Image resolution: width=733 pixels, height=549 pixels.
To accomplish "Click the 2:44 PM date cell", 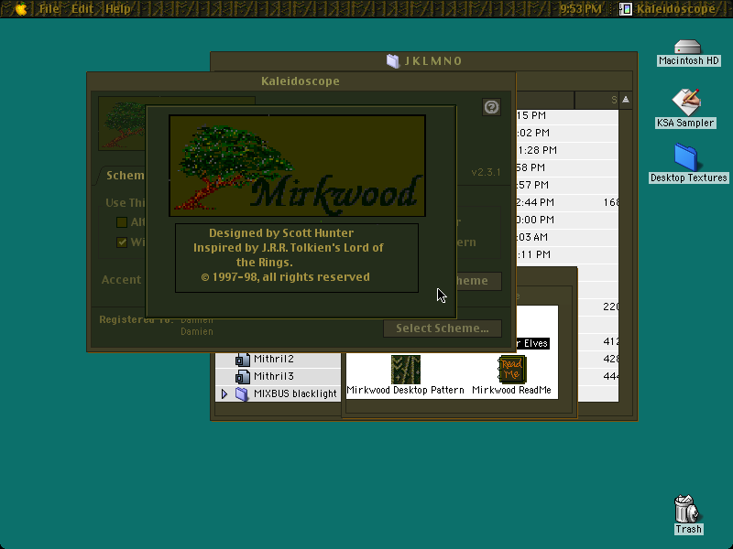I will point(535,202).
